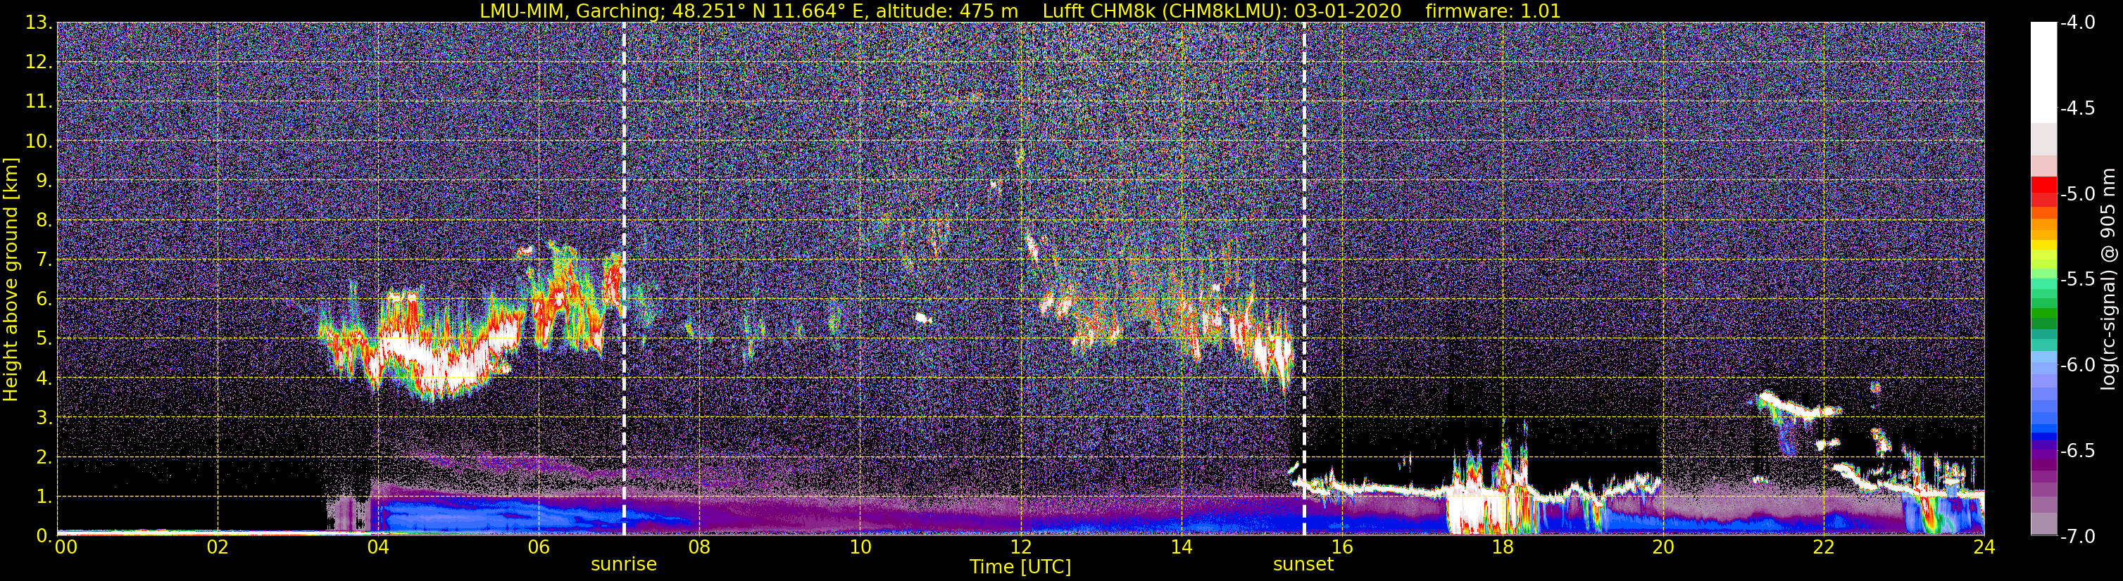The height and width of the screenshot is (581, 2123).
Task: Click the time axis tick label 02
Action: coord(217,548)
